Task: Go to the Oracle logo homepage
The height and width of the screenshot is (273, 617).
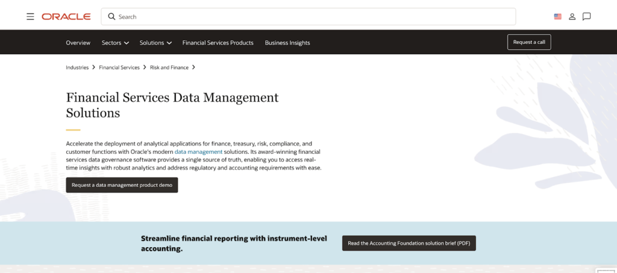Action: pyautogui.click(x=66, y=16)
